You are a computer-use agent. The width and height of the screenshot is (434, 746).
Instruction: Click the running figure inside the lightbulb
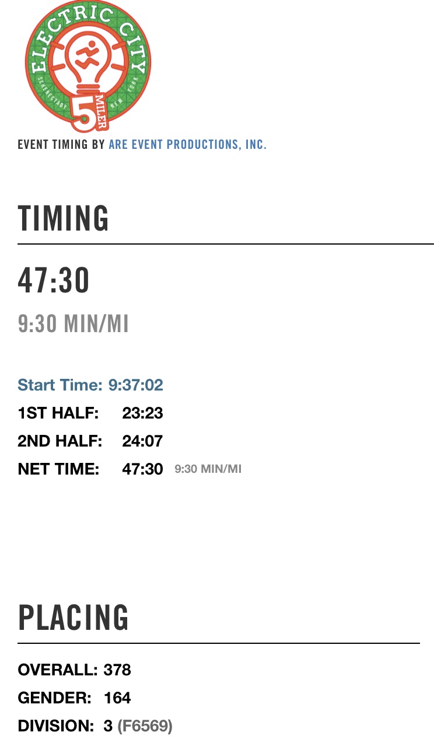click(87, 55)
